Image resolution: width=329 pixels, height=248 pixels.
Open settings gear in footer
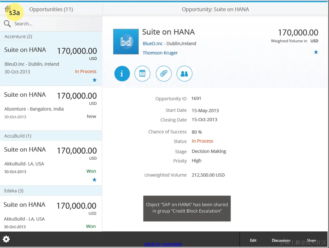click(6, 239)
